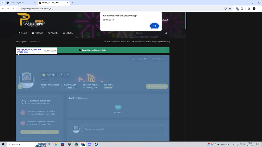Toggle the Chrome side panel icon
The image size is (262, 147).
[x=249, y=9]
